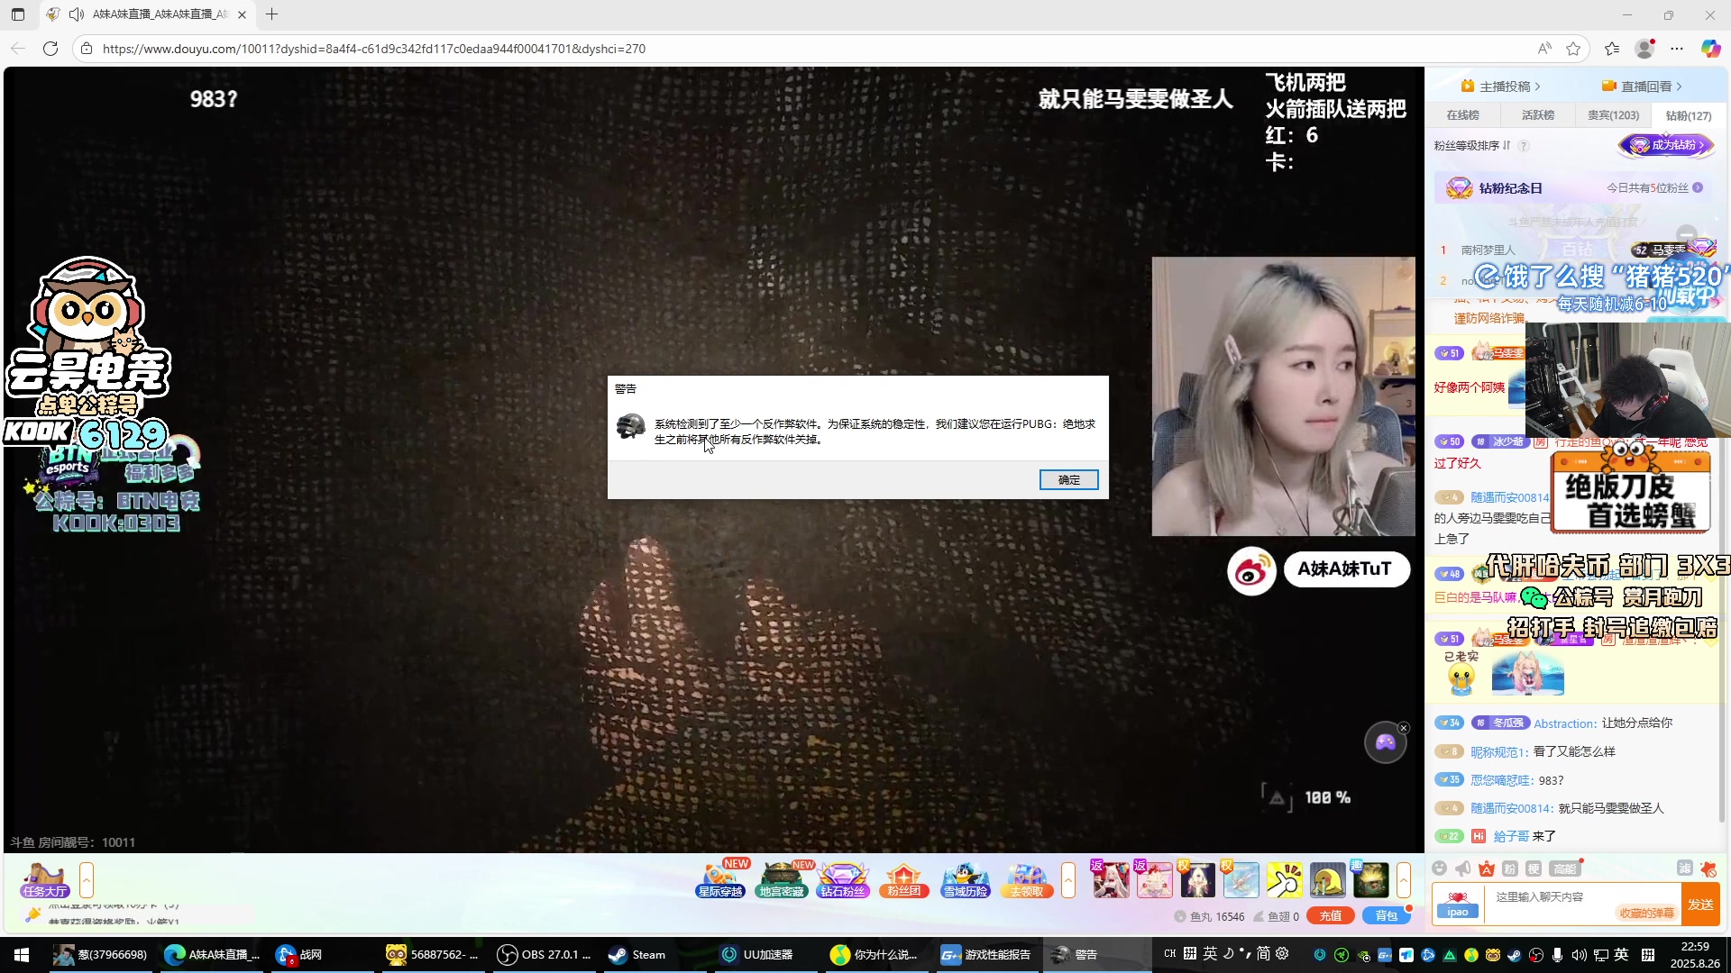Switch to the 贵宾(1203) tab
The width and height of the screenshot is (1731, 973).
(1613, 115)
